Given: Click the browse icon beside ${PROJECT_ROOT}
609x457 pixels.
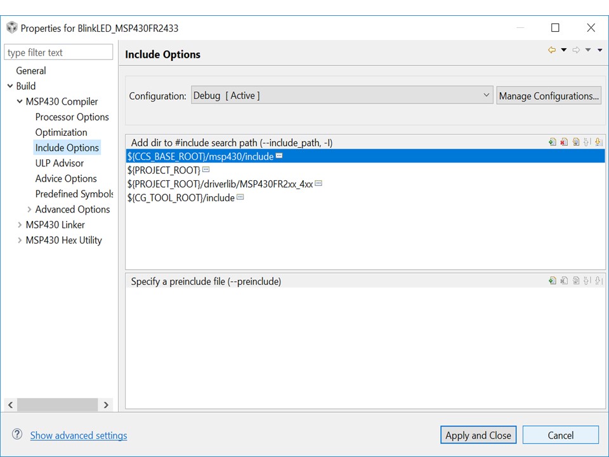Looking at the screenshot, I should (x=206, y=170).
